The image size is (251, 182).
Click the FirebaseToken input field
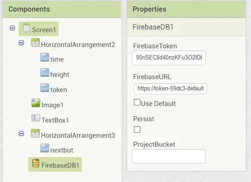point(169,58)
